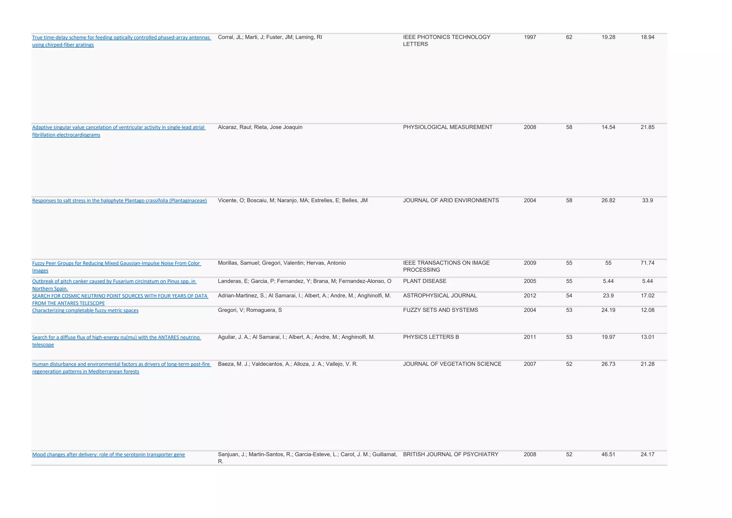Click value 24.19 in Fuzzy Sets row
This screenshot has width=732, height=518.
608,310
